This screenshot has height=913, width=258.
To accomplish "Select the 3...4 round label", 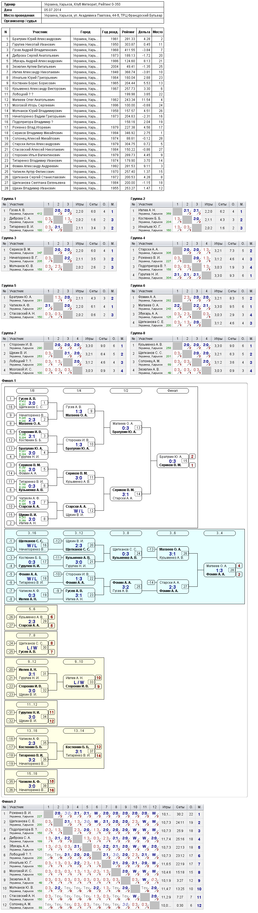I will click(219, 533).
